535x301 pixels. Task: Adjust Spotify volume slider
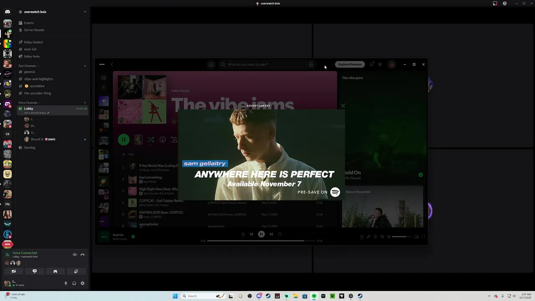pos(402,237)
